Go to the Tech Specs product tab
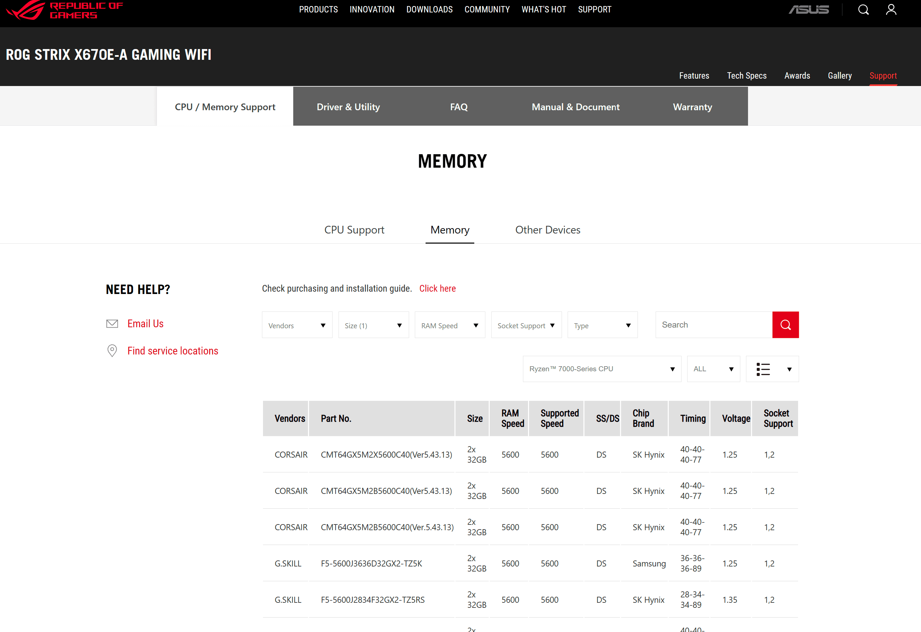The width and height of the screenshot is (921, 632). point(747,75)
